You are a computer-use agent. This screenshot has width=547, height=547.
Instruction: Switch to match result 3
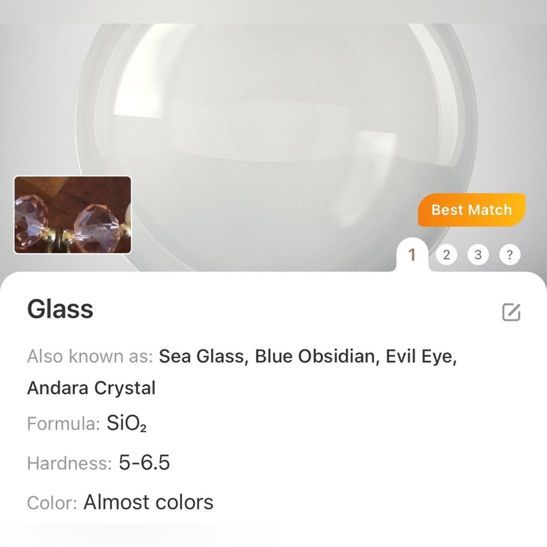478,255
